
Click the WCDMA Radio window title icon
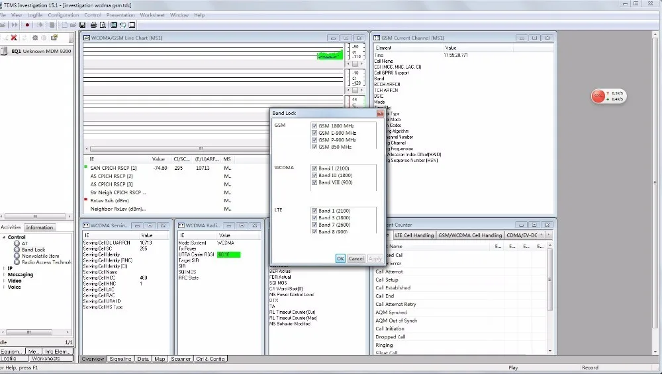tap(181, 225)
